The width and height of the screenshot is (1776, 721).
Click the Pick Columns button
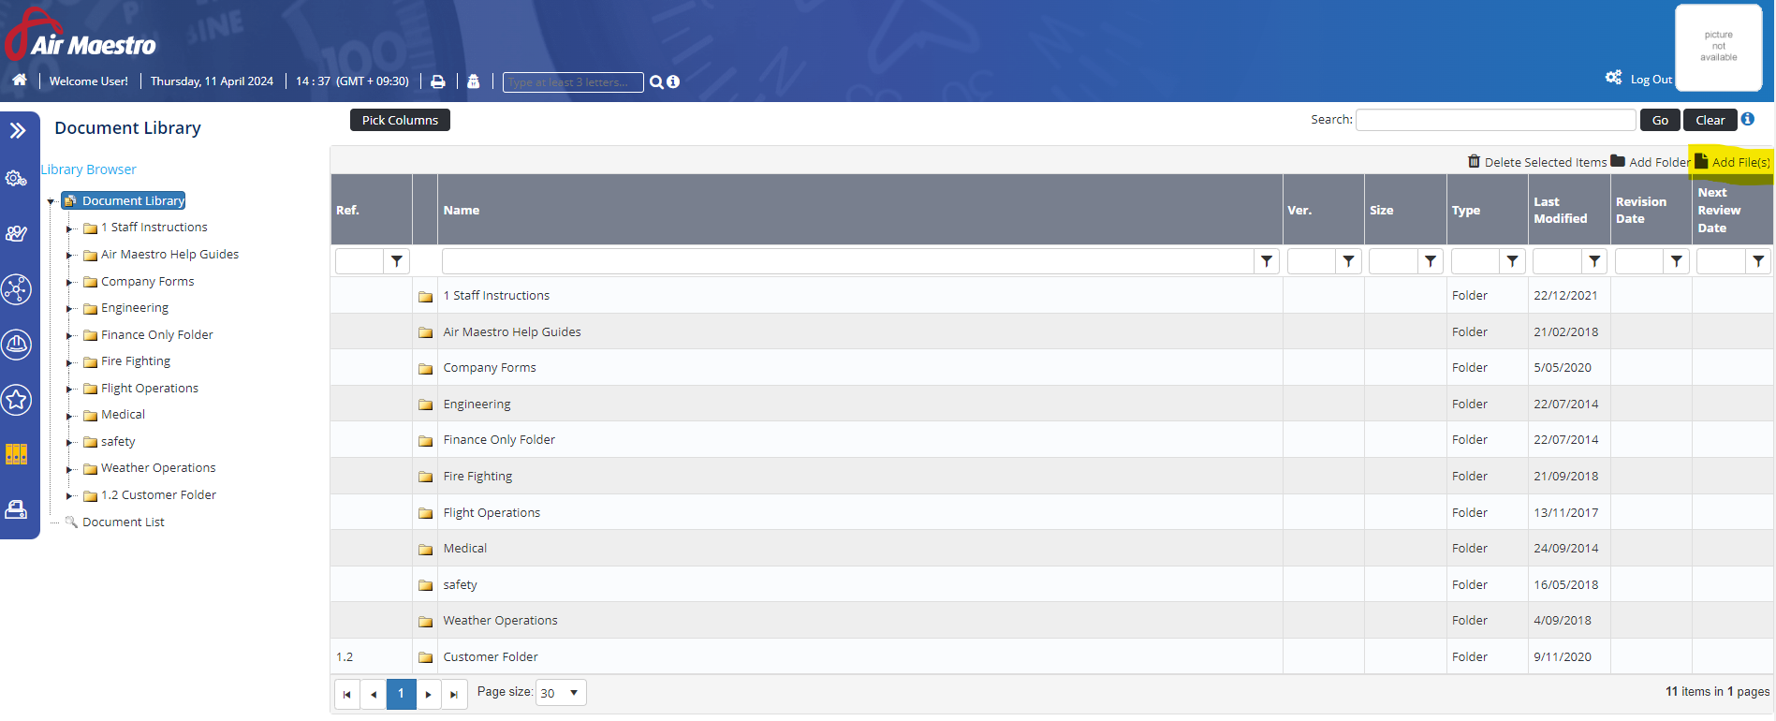point(400,120)
